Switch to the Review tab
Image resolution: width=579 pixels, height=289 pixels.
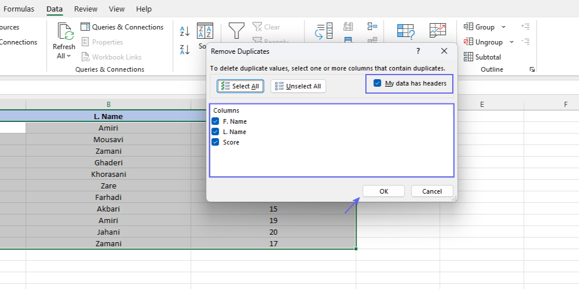(x=86, y=9)
